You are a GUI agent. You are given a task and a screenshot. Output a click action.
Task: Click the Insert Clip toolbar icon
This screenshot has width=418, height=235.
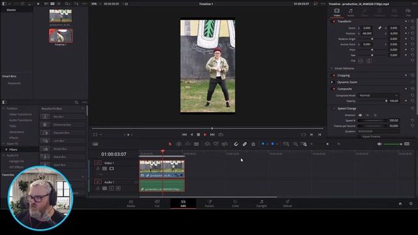207,144
